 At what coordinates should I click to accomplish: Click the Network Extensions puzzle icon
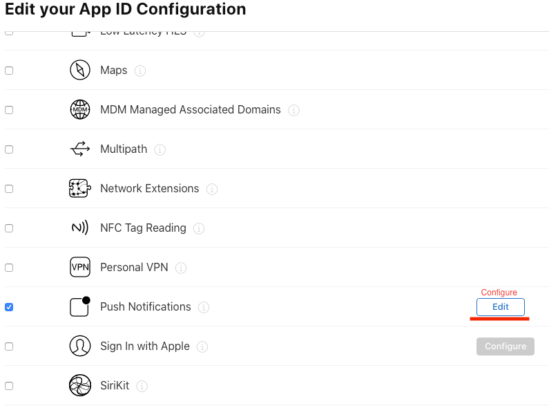(80, 188)
